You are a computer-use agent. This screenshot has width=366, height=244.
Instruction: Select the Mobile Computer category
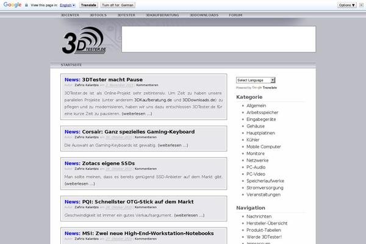(264, 146)
